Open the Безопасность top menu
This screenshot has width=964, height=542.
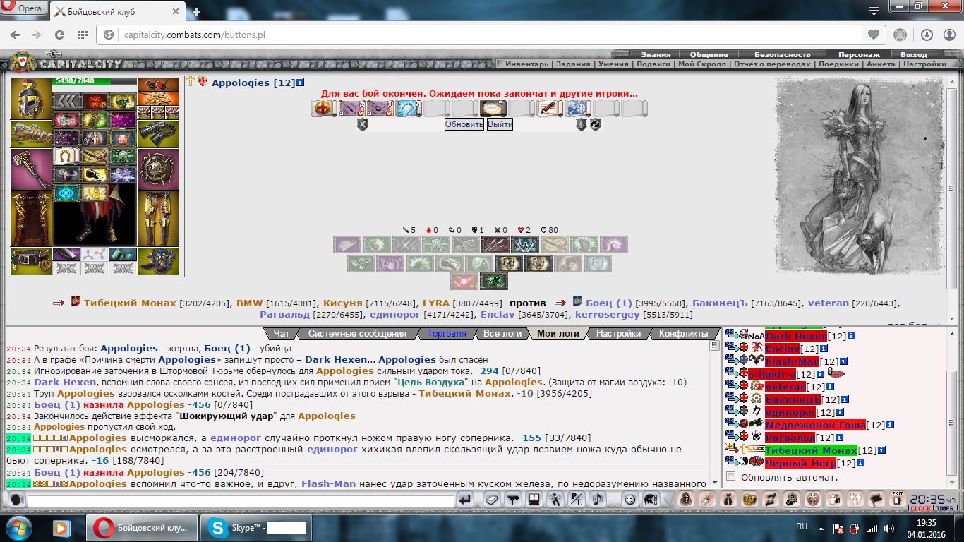click(782, 54)
